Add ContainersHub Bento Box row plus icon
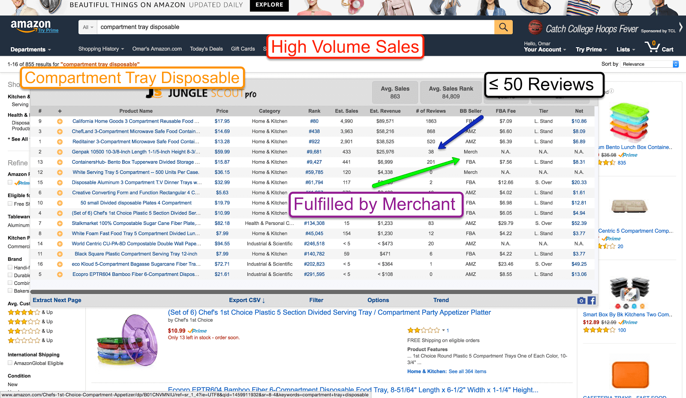The image size is (686, 398). pos(60,162)
